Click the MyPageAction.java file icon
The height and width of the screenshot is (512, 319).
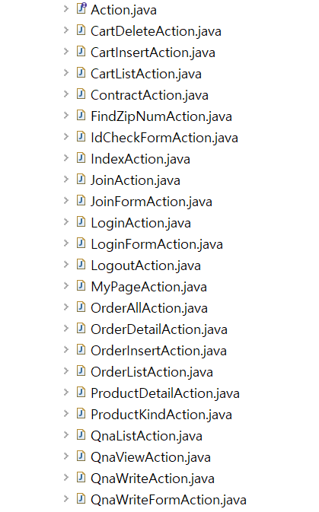coord(81,286)
